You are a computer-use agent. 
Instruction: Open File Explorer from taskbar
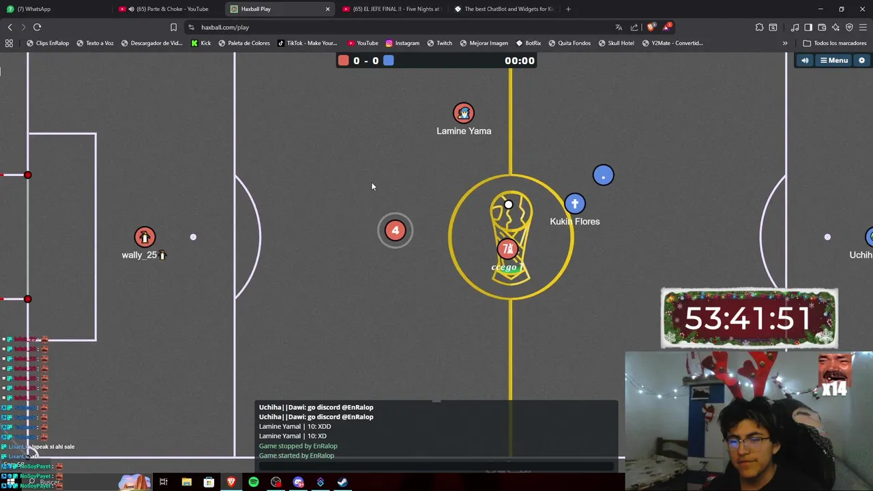[186, 482]
